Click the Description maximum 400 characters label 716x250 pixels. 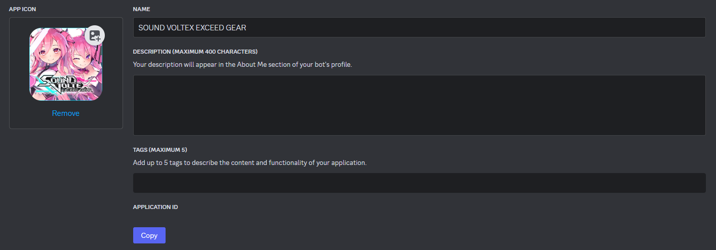pos(195,52)
